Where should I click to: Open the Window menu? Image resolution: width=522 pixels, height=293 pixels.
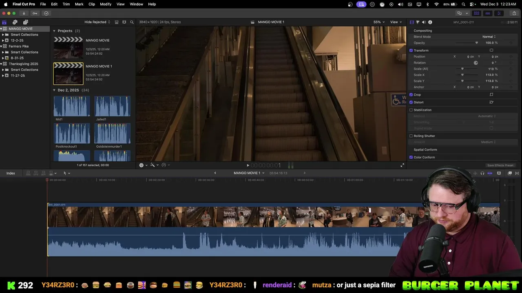(136, 4)
